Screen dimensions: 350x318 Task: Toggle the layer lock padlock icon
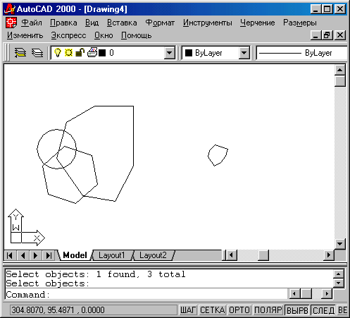click(80, 52)
